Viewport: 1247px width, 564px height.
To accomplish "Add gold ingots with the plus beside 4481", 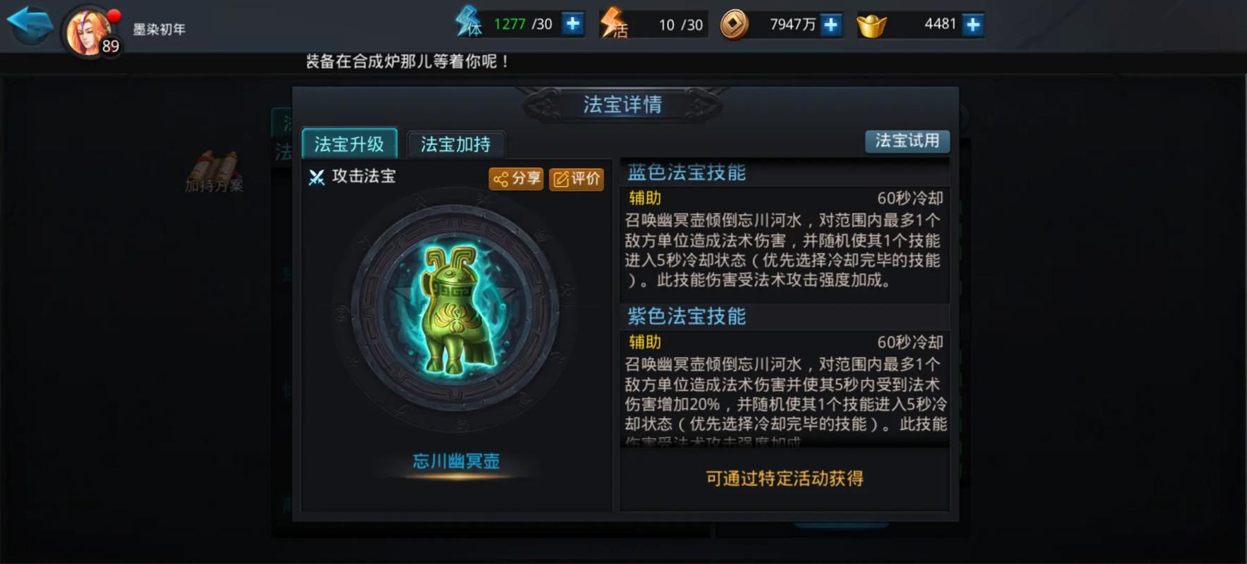I will point(973,25).
